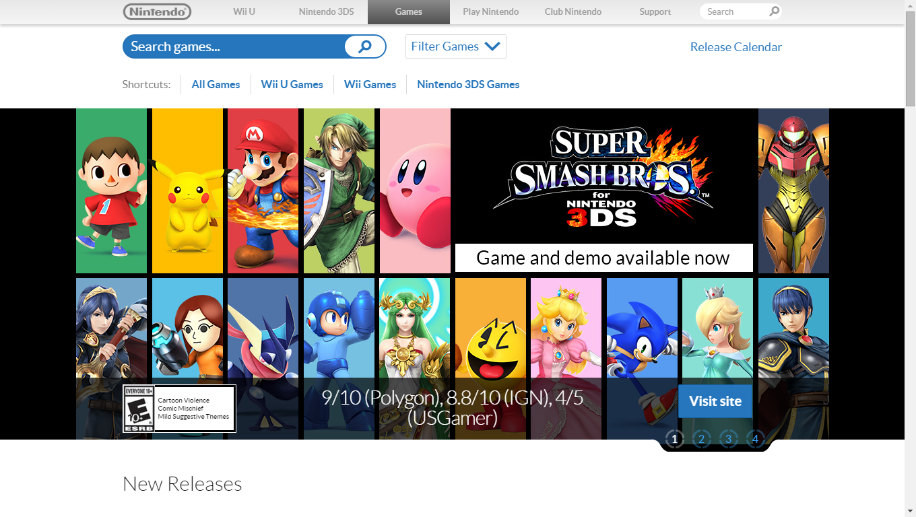Click the magnifier icon in Search games bar
The width and height of the screenshot is (916, 517).
click(x=365, y=46)
